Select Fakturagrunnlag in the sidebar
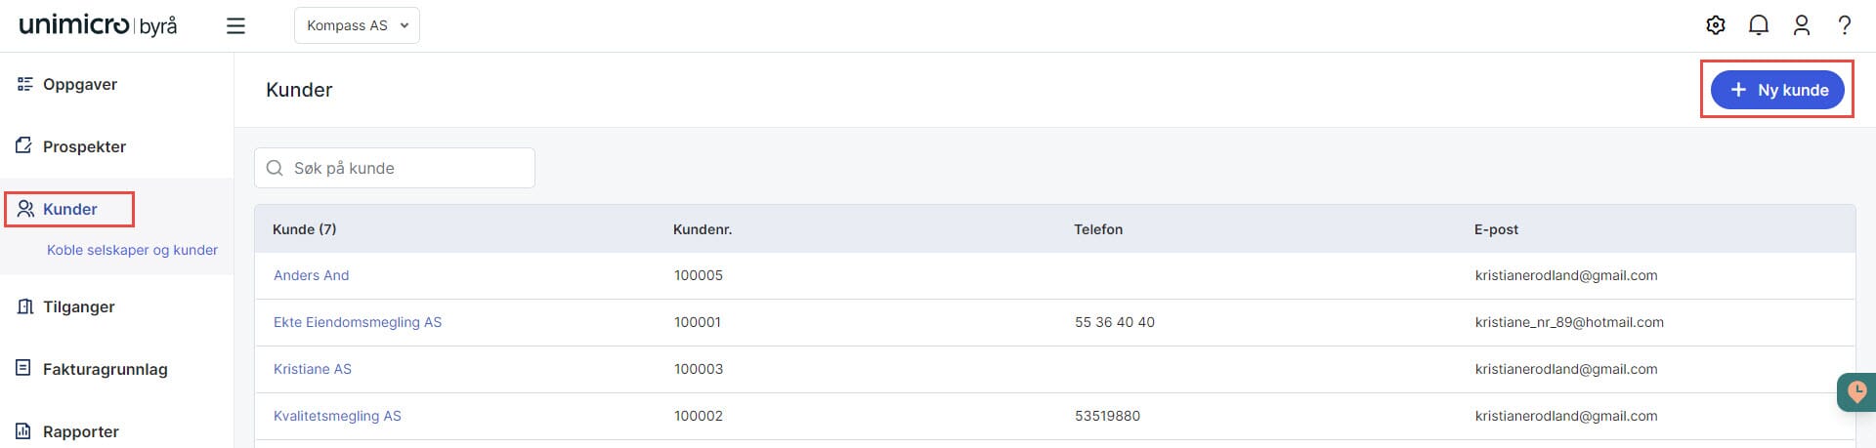1876x448 pixels. click(x=105, y=369)
